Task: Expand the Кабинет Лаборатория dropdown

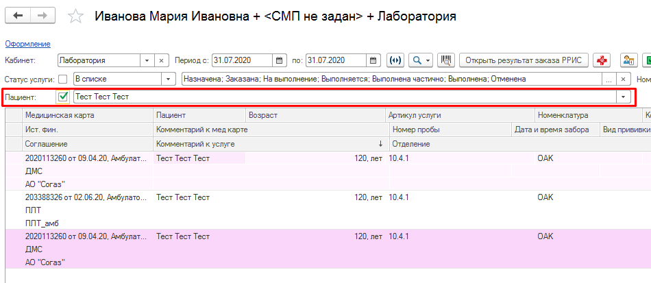Action: 145,60
